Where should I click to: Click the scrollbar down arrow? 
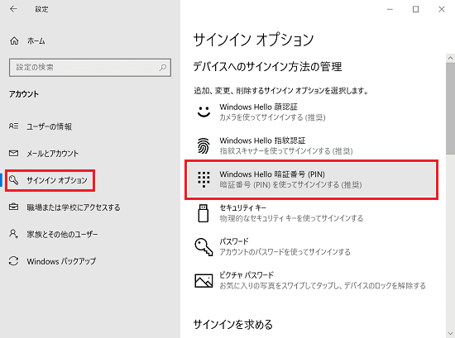[x=450, y=333]
